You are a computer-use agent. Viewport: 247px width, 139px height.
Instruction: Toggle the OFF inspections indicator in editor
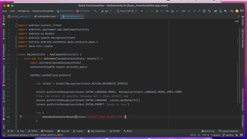click(x=237, y=21)
